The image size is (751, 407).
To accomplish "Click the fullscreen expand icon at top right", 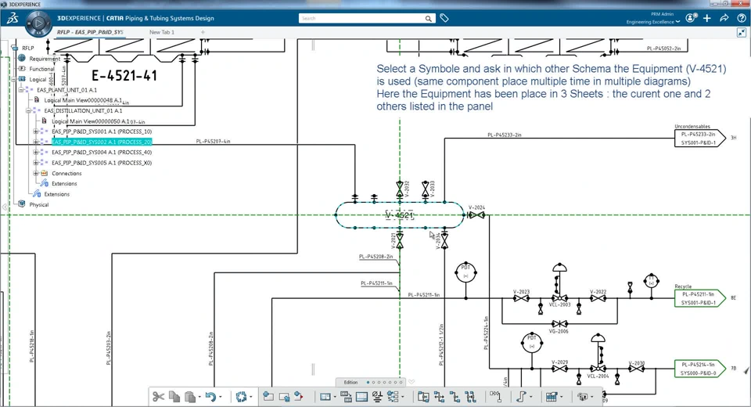I will click(x=742, y=33).
